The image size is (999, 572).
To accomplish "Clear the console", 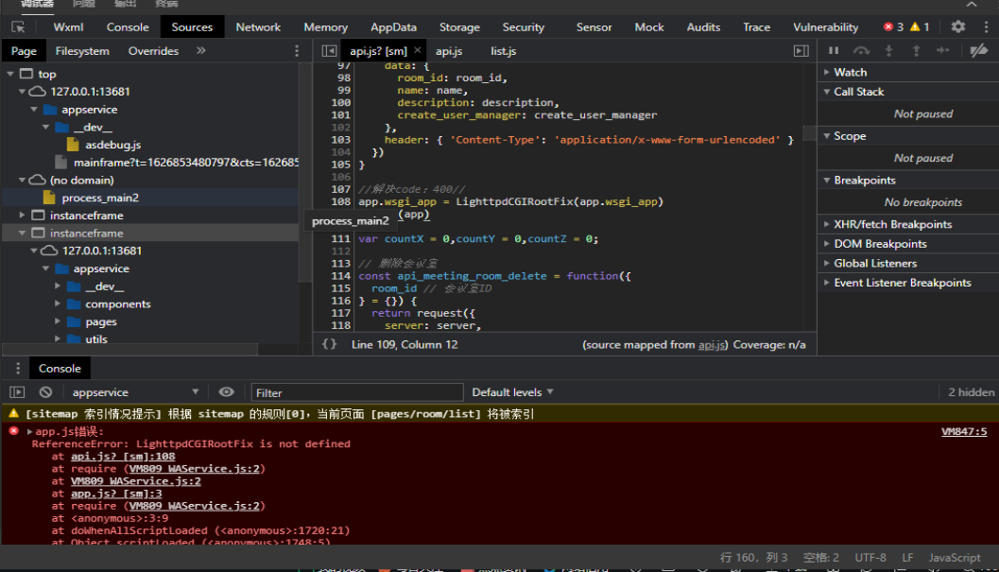I will (45, 392).
